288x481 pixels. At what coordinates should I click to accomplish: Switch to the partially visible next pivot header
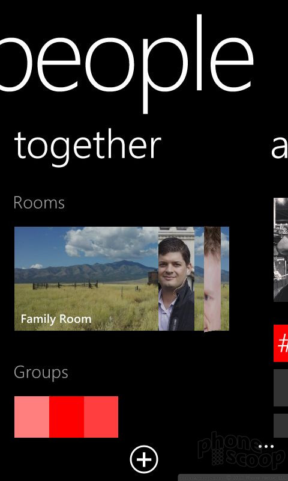280,149
